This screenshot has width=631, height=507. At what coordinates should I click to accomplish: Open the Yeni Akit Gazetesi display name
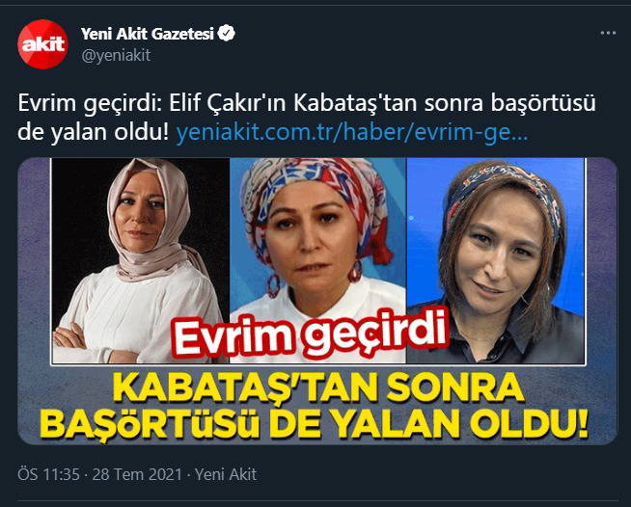148,34
